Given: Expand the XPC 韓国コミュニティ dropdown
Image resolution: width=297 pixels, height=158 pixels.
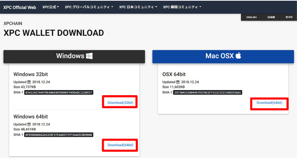Looking at the screenshot, I should 182,7.
